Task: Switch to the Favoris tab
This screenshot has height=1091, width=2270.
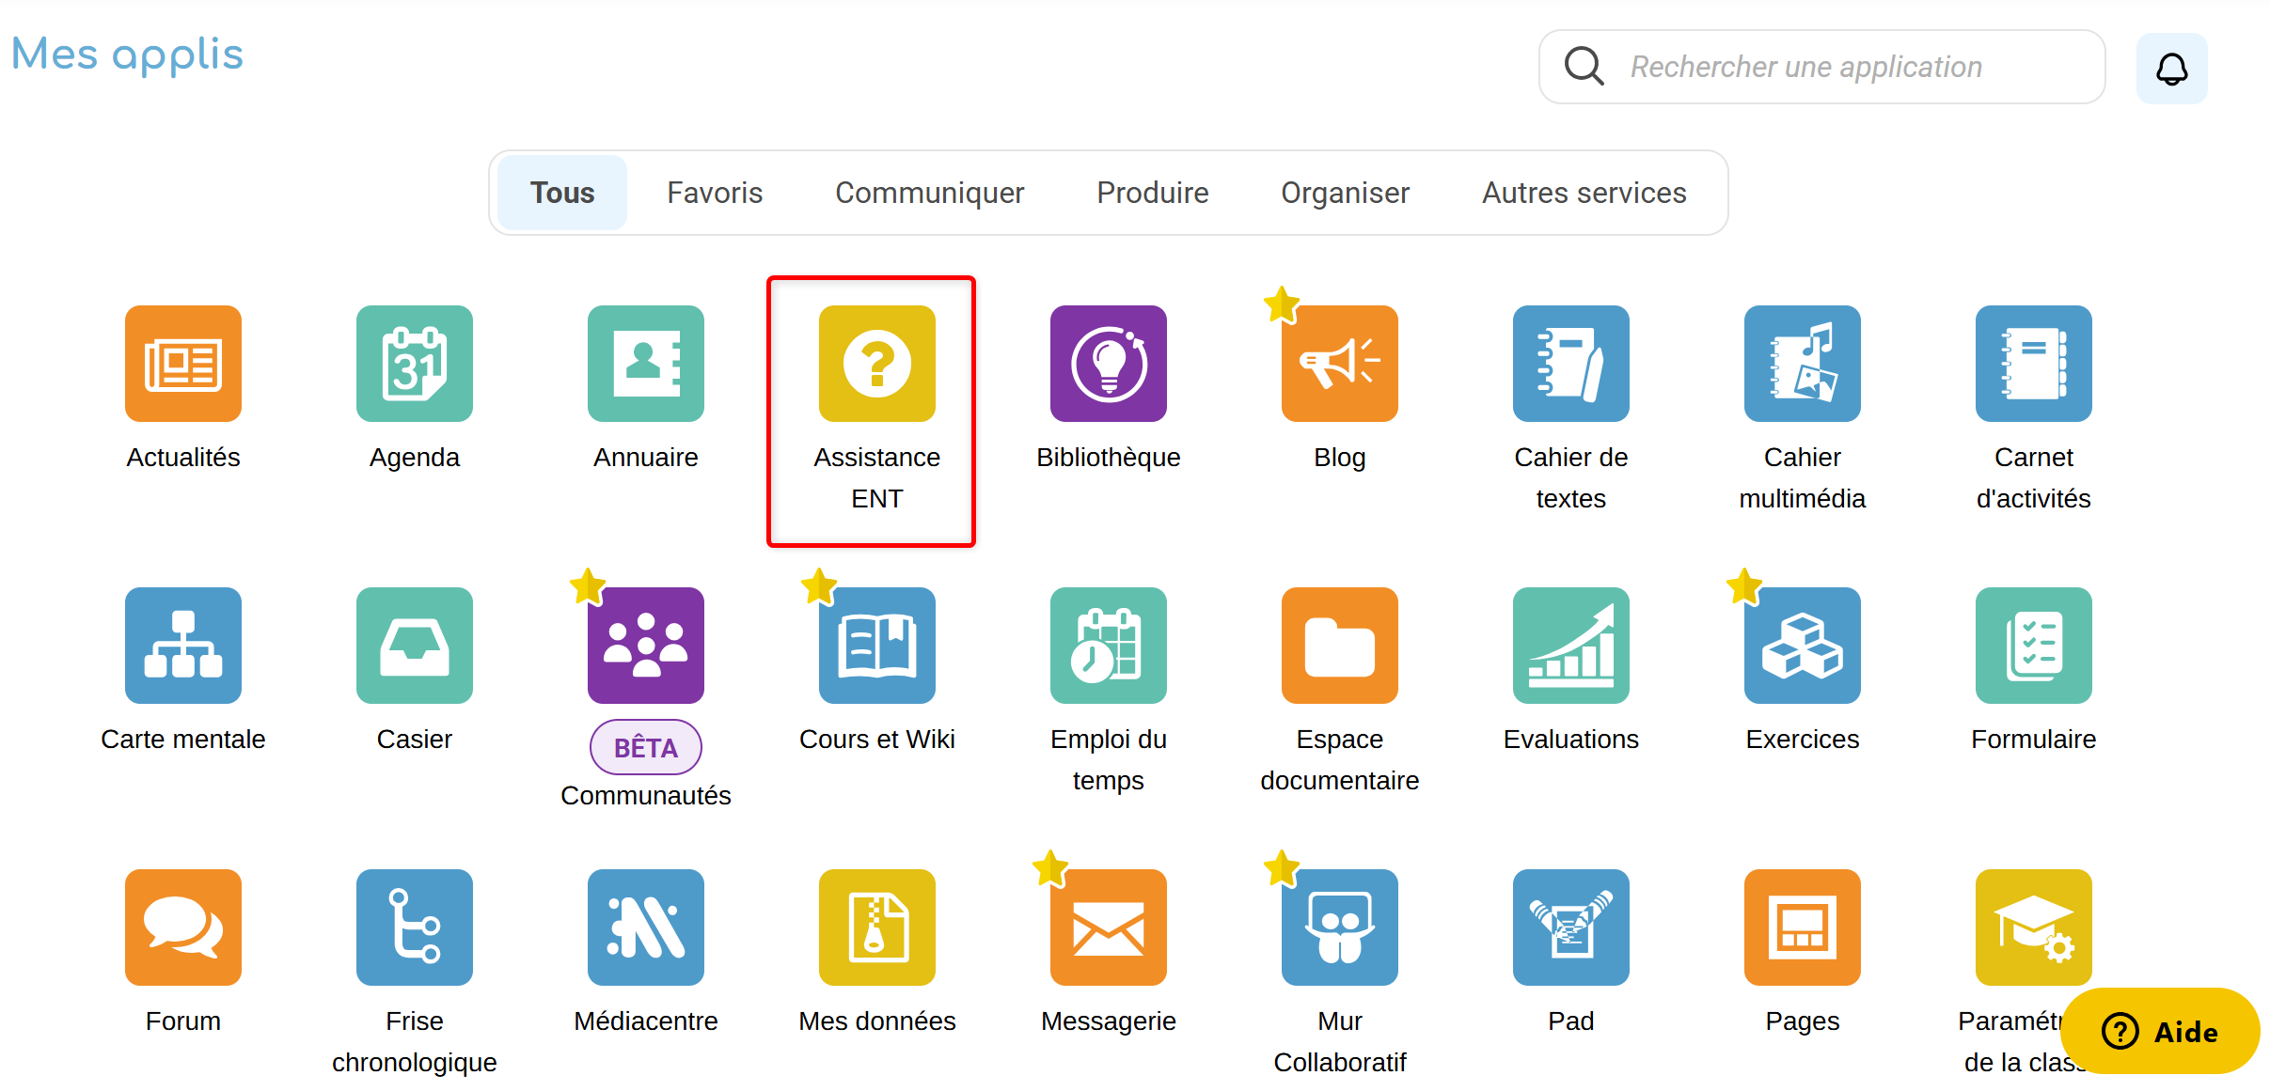Action: point(715,193)
